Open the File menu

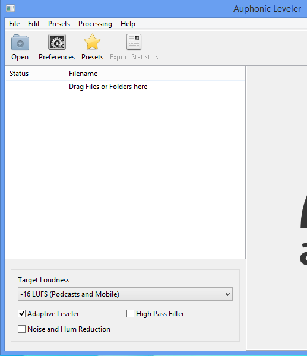(14, 24)
